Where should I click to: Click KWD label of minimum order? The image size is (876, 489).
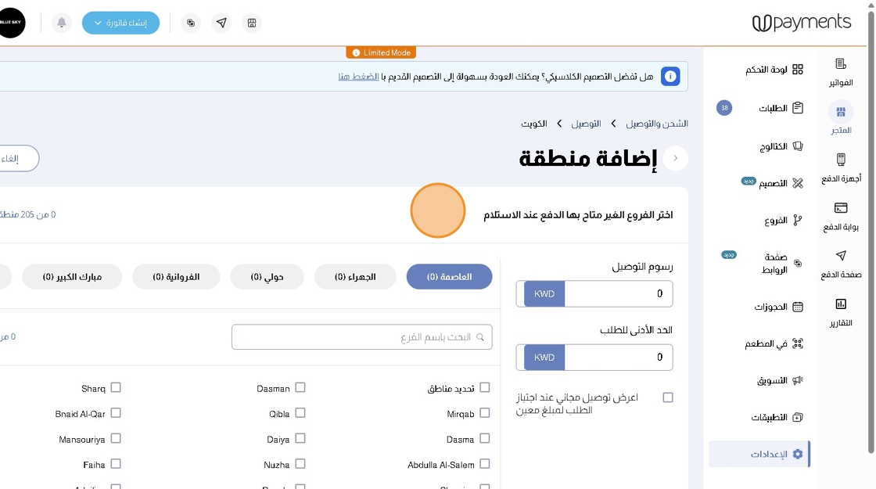click(x=544, y=358)
